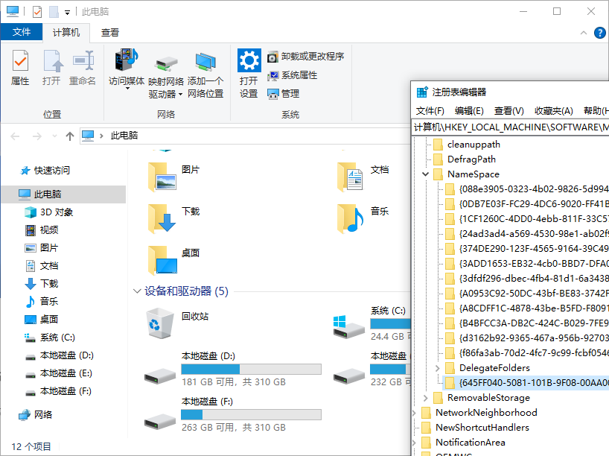Switch to the View ribbon tab
This screenshot has width=609, height=456.
tap(110, 33)
